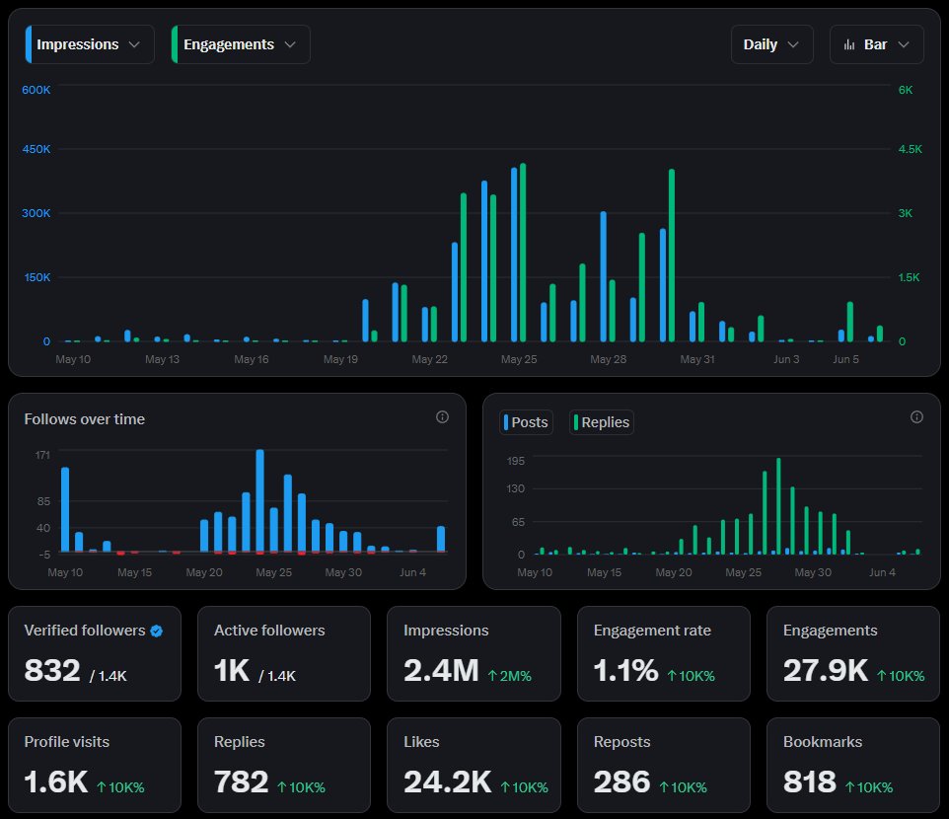The image size is (949, 819).
Task: Open the Bar chart type dropdown
Action: [876, 44]
